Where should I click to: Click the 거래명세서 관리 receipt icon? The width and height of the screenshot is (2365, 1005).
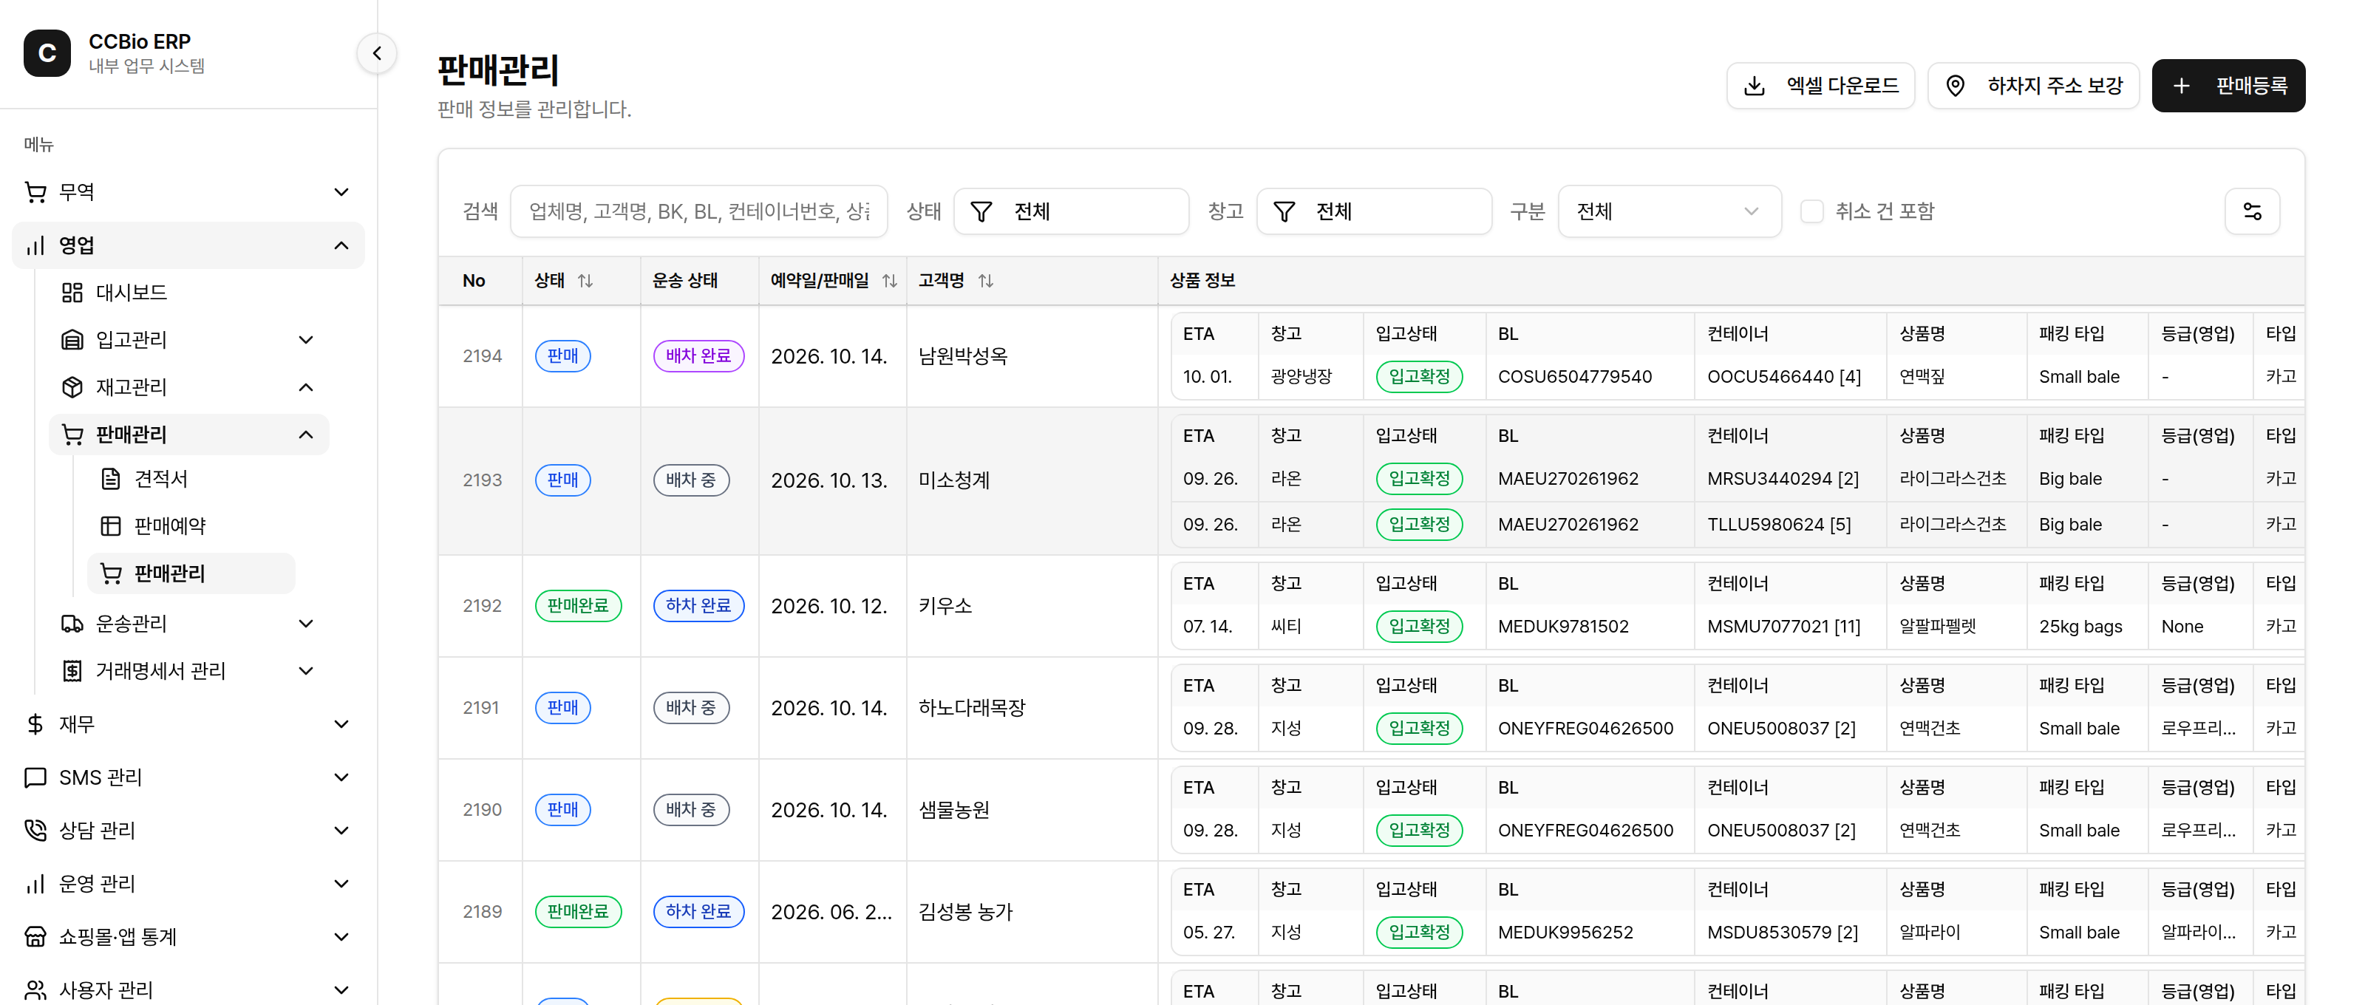72,671
